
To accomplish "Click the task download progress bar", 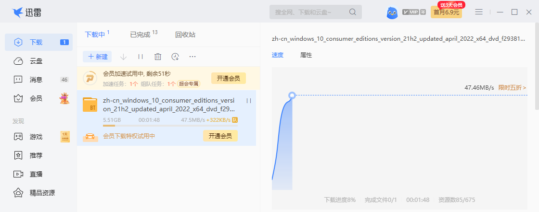I will click(x=170, y=126).
